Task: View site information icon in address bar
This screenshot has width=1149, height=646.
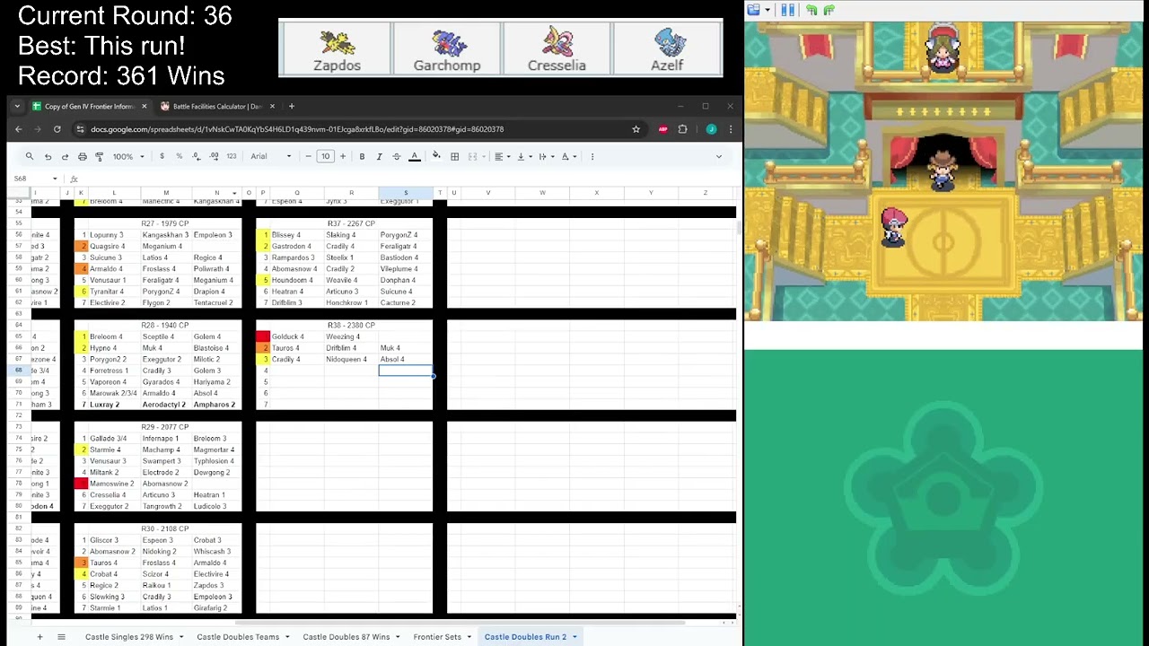Action: (80, 129)
